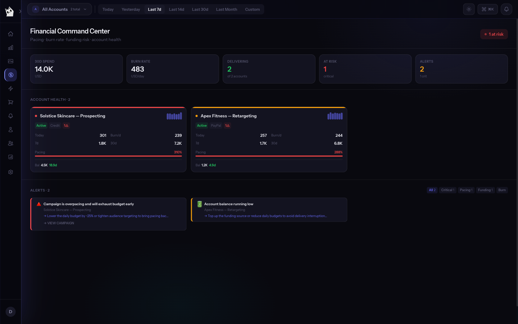Open the All Accounts dropdown
The height and width of the screenshot is (324, 518).
59,9
